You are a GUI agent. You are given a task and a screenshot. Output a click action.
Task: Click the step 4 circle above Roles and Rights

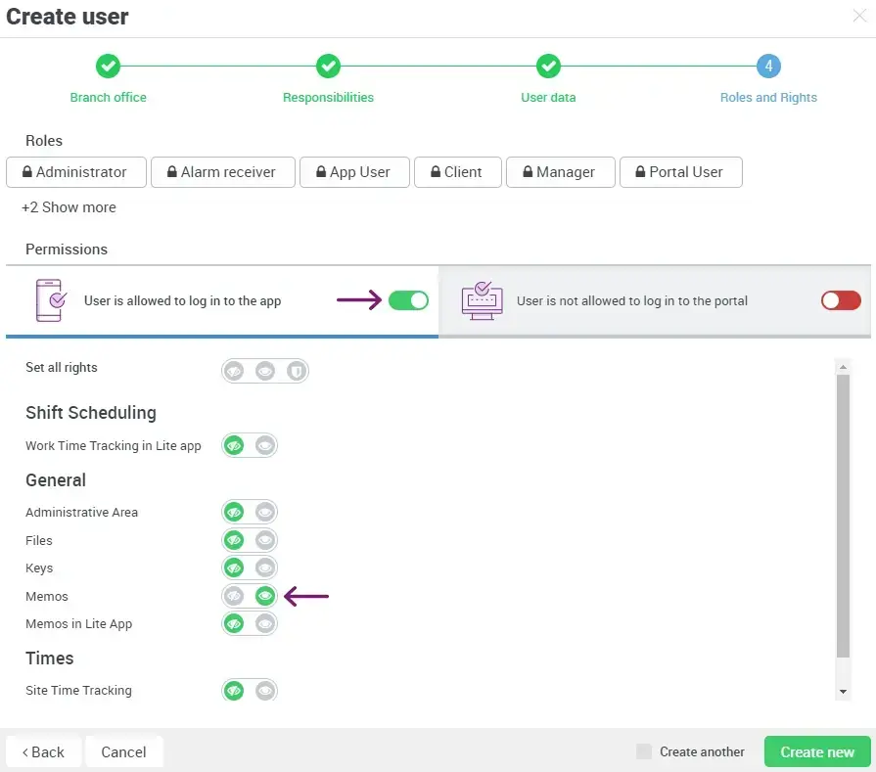point(768,67)
